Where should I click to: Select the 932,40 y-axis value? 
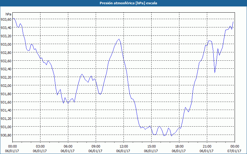[6, 69]
